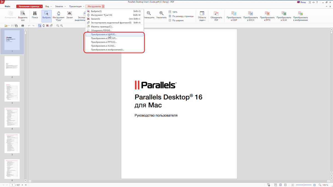Fit view with По ширине

176,21
